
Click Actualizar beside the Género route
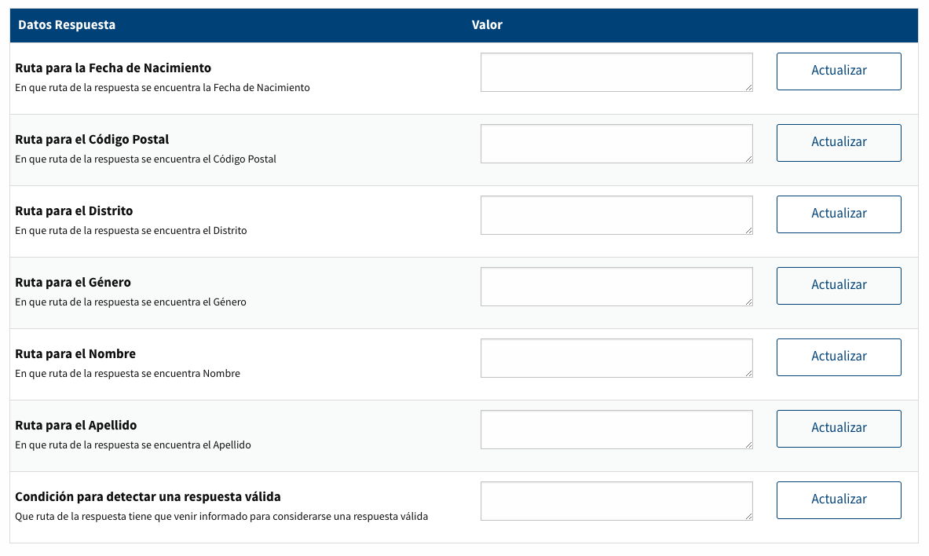click(839, 285)
